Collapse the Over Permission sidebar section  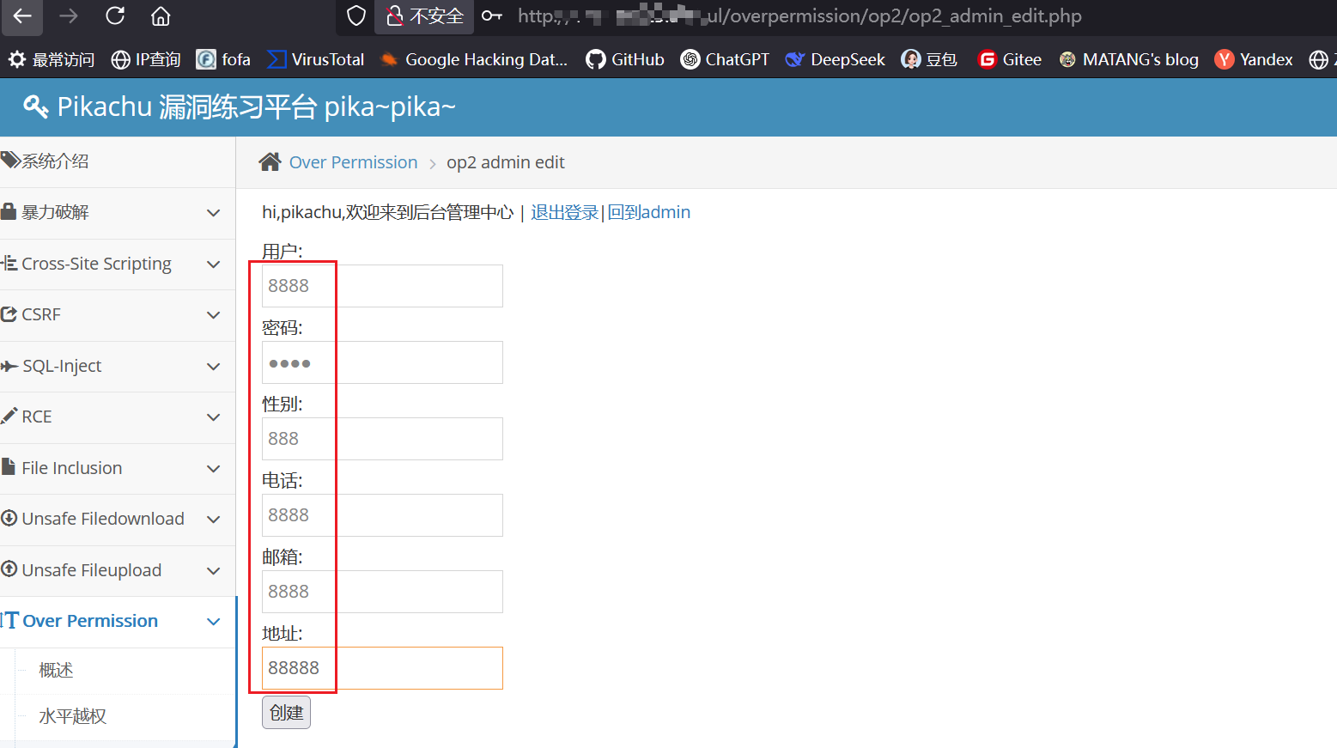tap(112, 621)
